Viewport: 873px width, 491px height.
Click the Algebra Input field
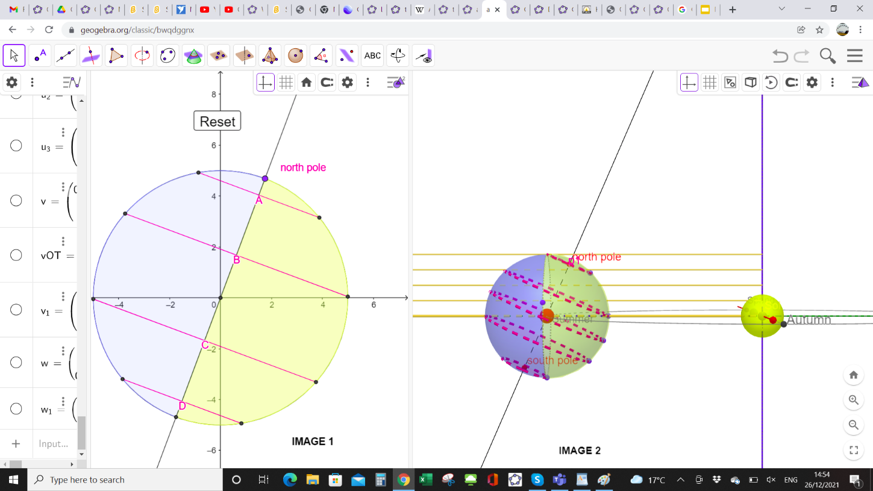click(x=54, y=443)
